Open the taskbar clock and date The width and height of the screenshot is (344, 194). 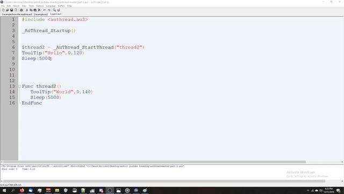(x=328, y=190)
